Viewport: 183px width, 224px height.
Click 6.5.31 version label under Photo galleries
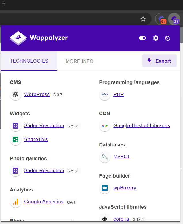(73, 171)
